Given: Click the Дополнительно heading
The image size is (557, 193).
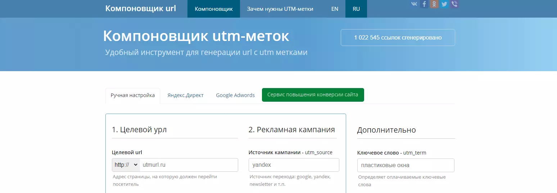Looking at the screenshot, I should 386,130.
